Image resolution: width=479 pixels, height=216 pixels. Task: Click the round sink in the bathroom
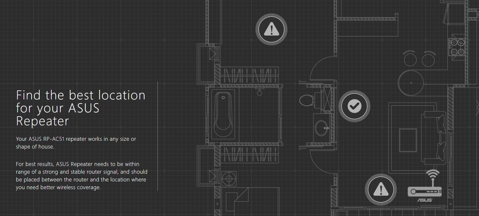coord(321,128)
